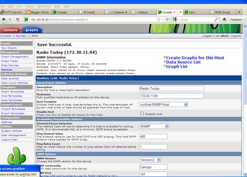Open a new tab with plus button
The image size is (247, 177).
(x=239, y=12)
